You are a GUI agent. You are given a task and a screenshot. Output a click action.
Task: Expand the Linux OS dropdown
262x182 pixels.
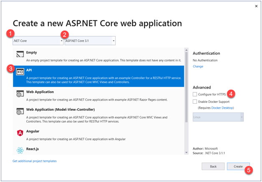pyautogui.click(x=218, y=117)
